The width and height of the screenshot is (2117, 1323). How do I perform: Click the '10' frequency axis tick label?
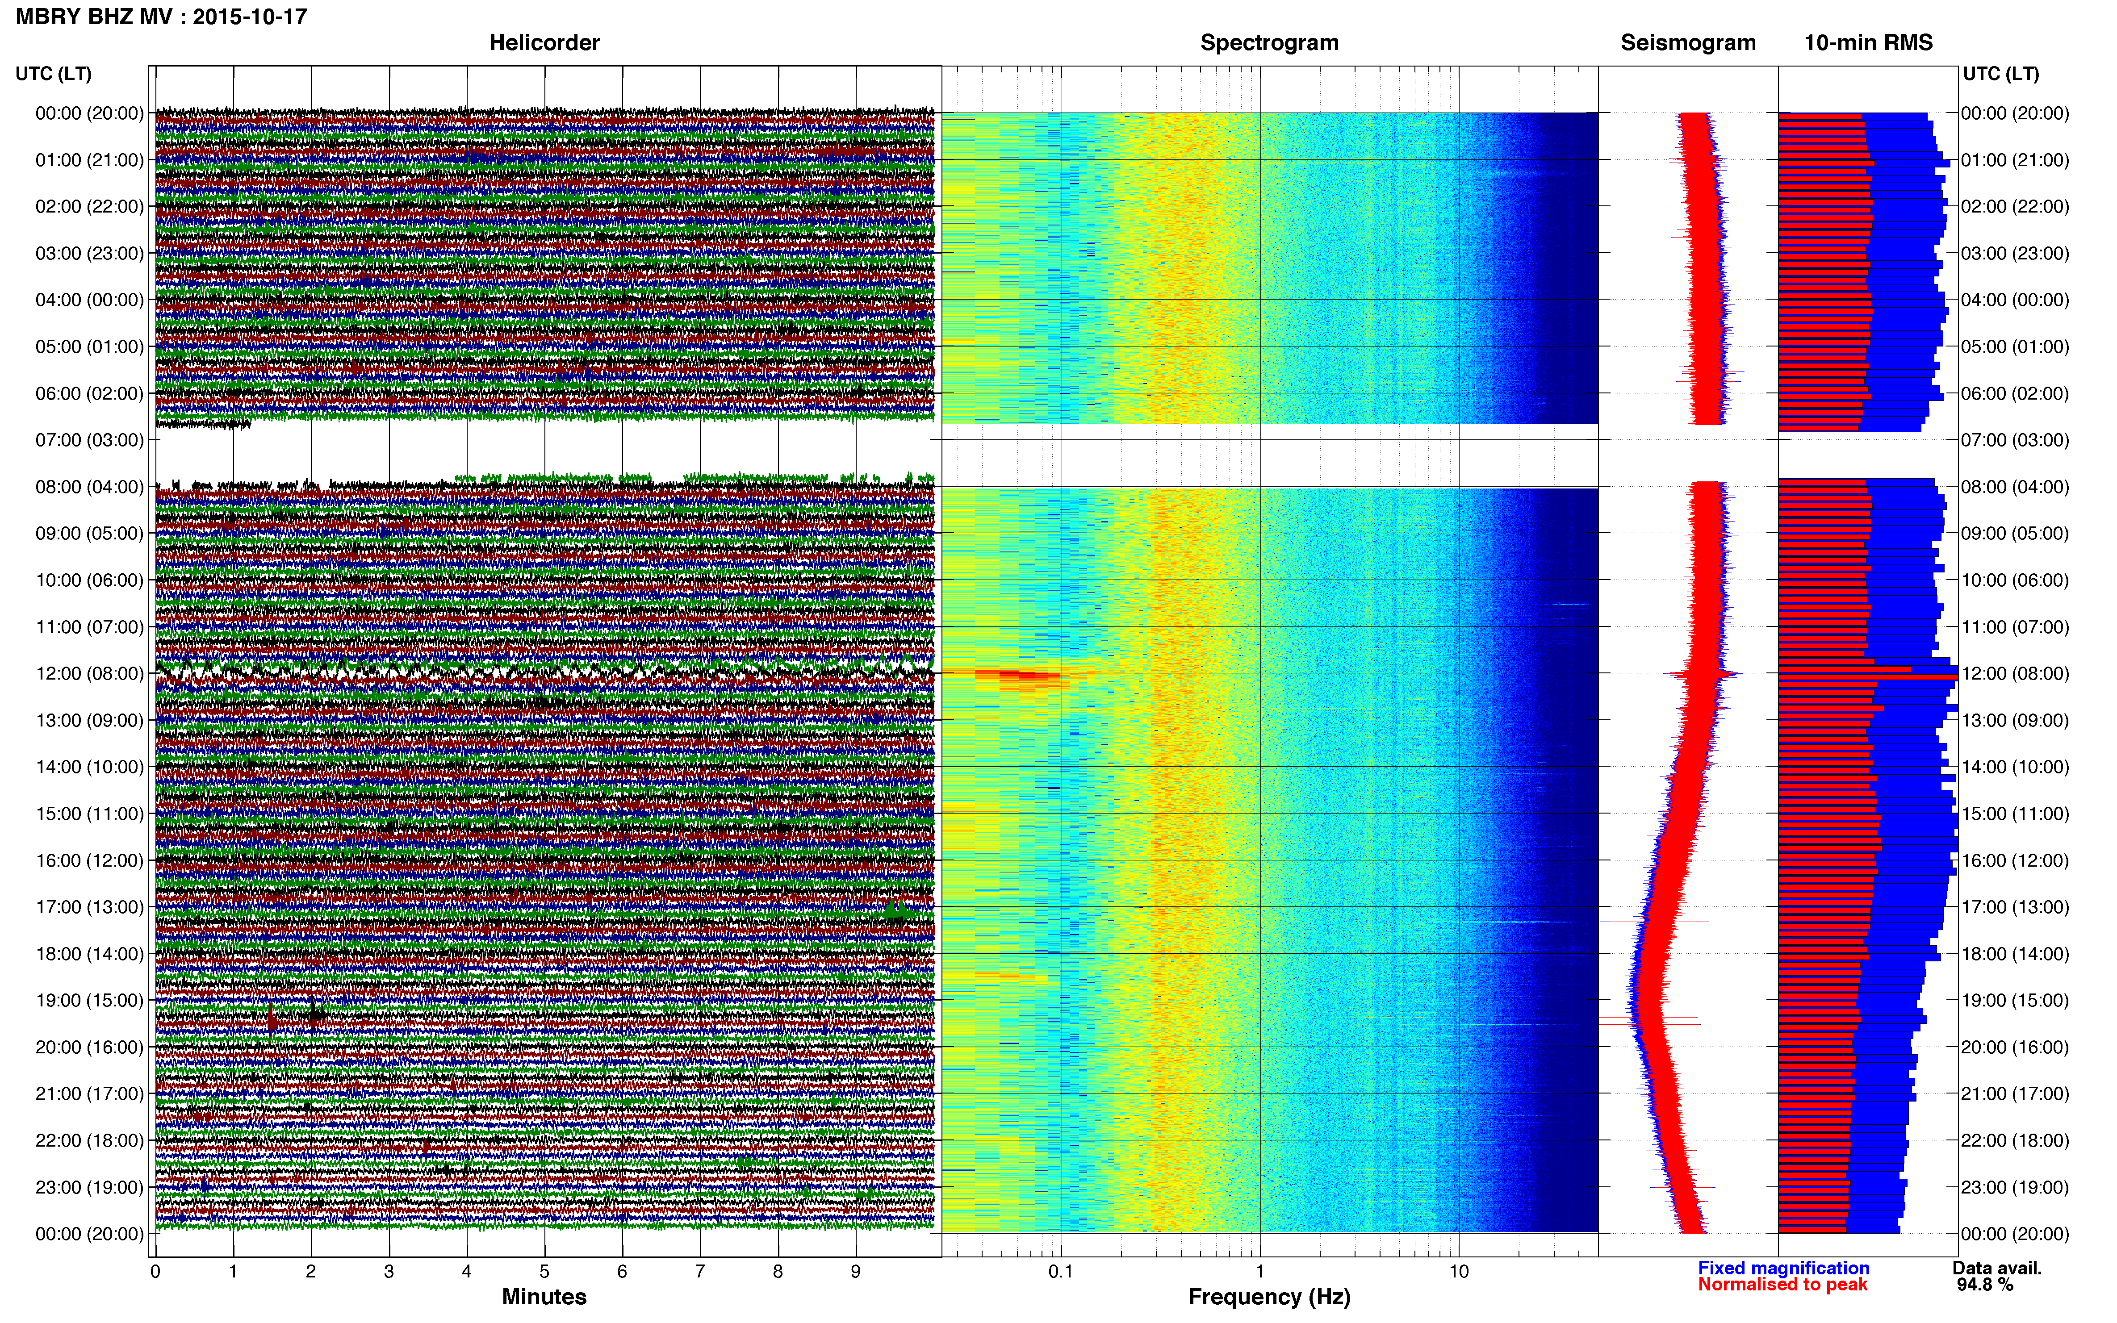pos(1459,1271)
